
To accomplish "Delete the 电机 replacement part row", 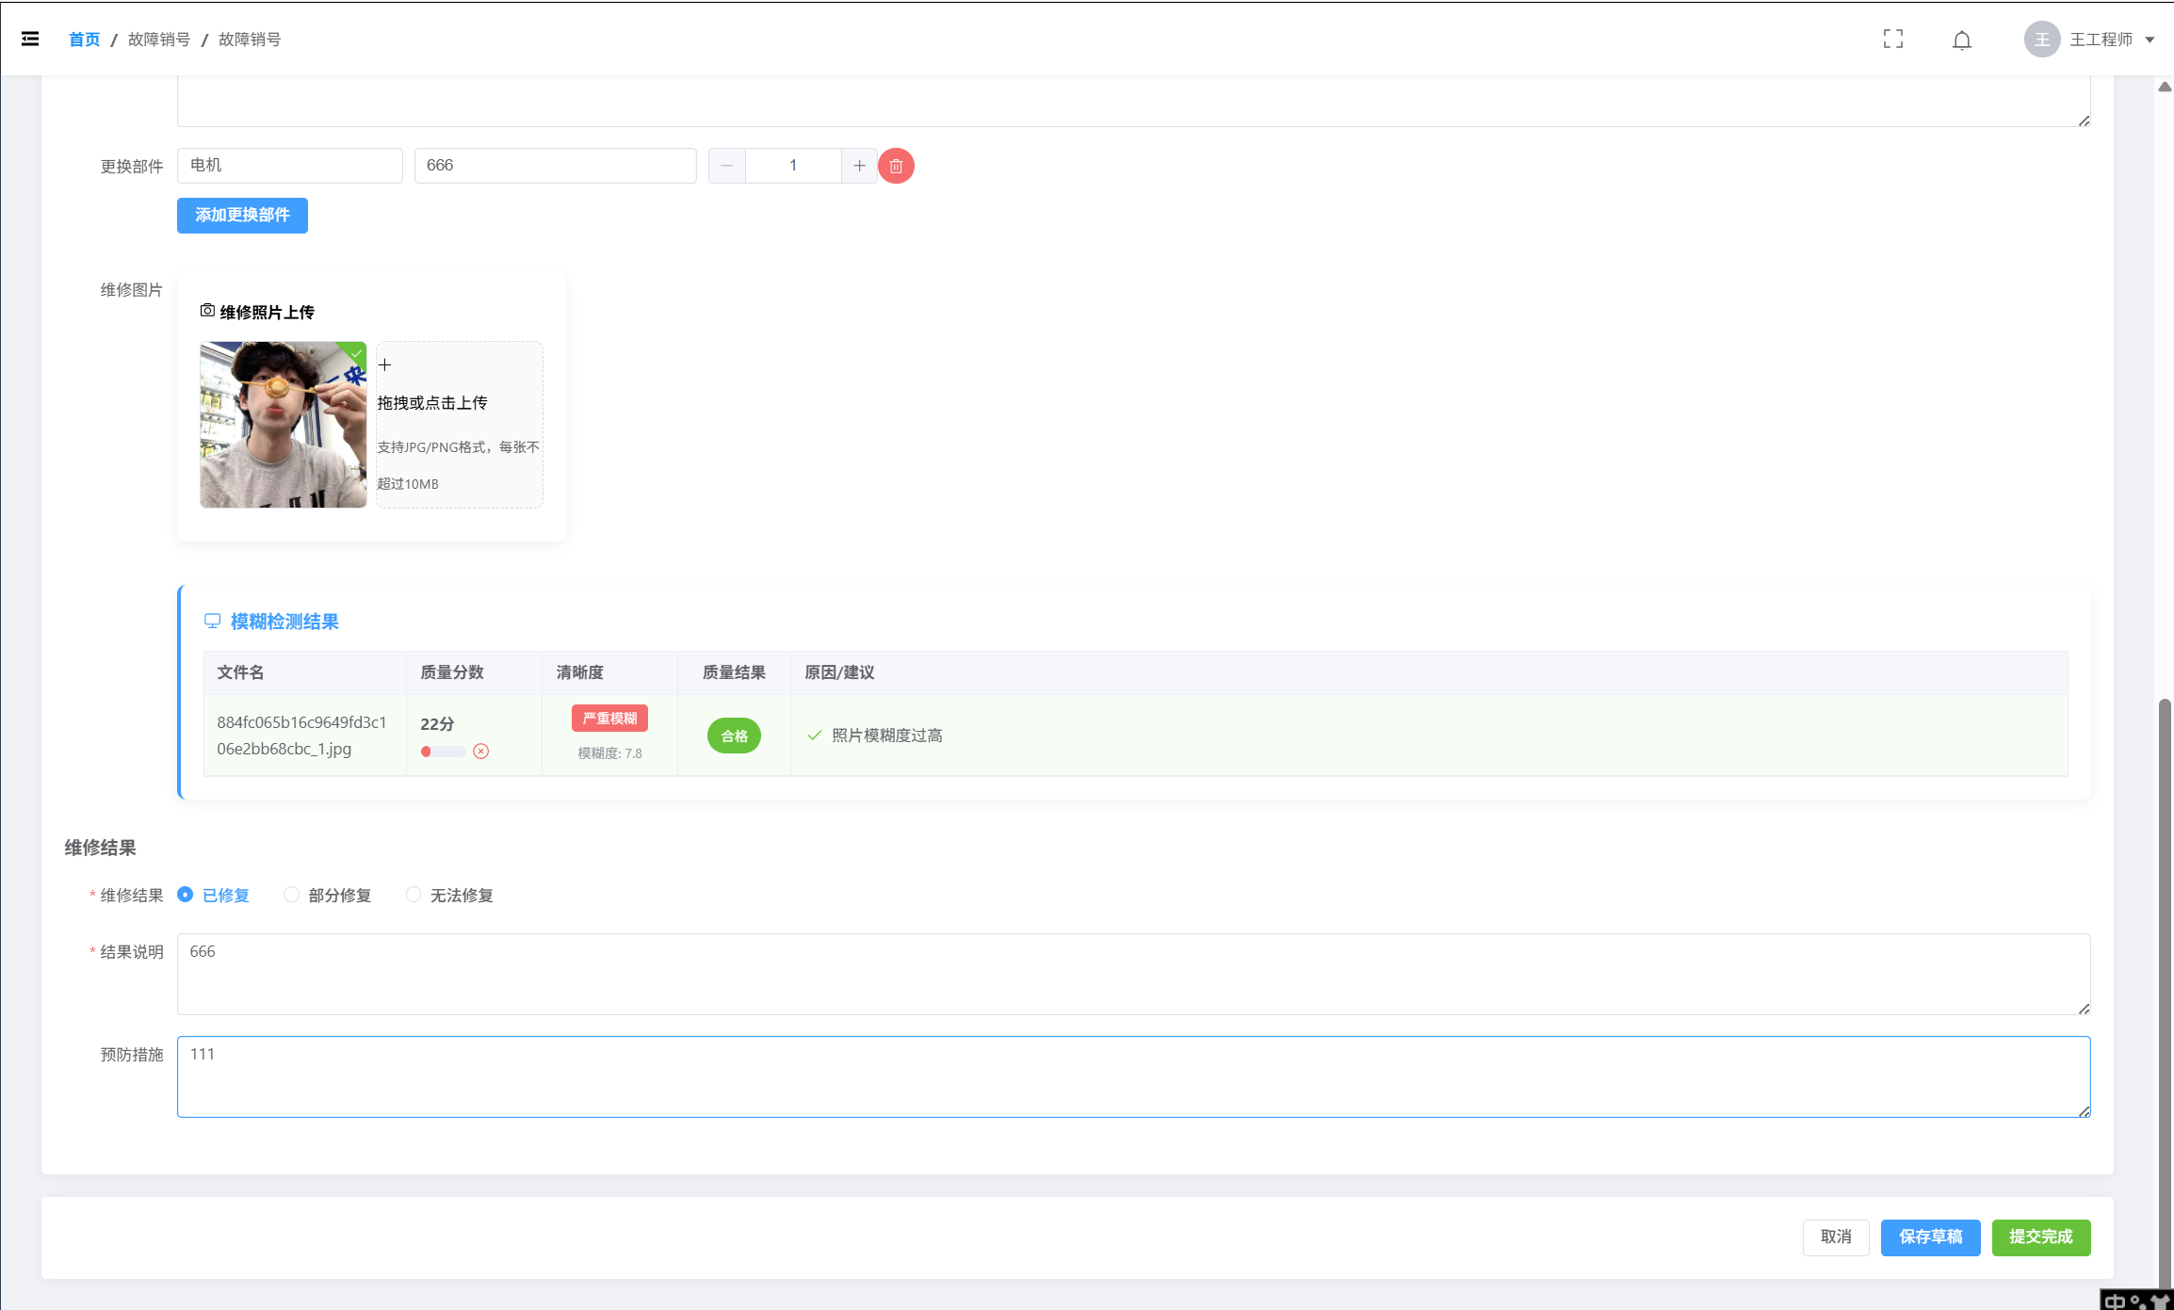I will click(x=896, y=166).
